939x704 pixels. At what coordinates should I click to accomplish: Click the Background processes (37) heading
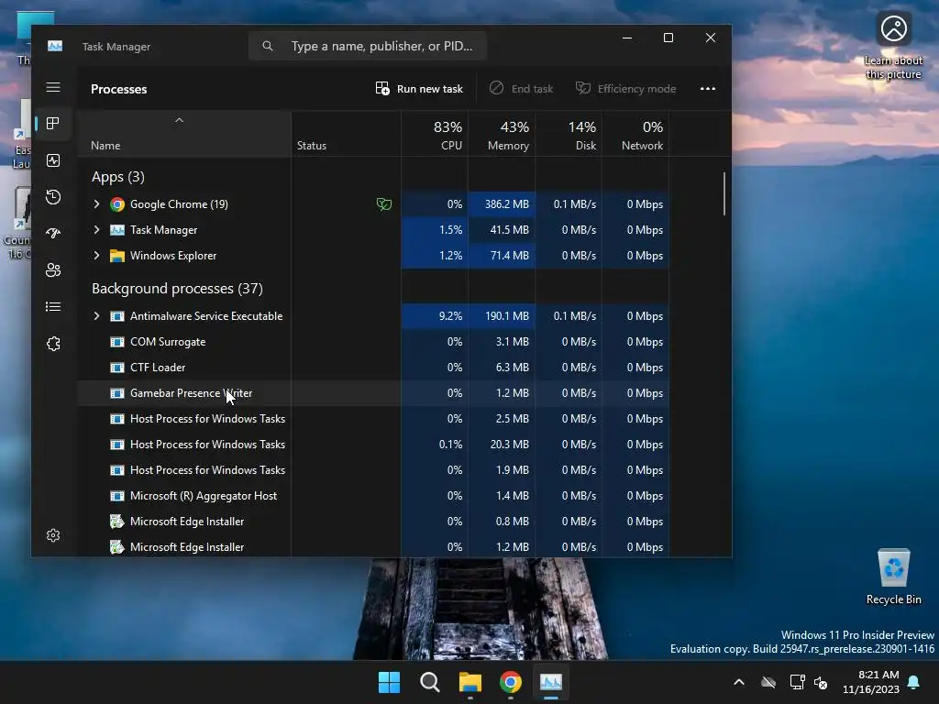coord(177,289)
